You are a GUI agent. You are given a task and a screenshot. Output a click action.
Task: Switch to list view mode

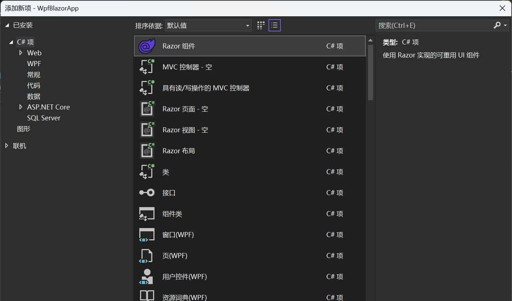[x=274, y=25]
